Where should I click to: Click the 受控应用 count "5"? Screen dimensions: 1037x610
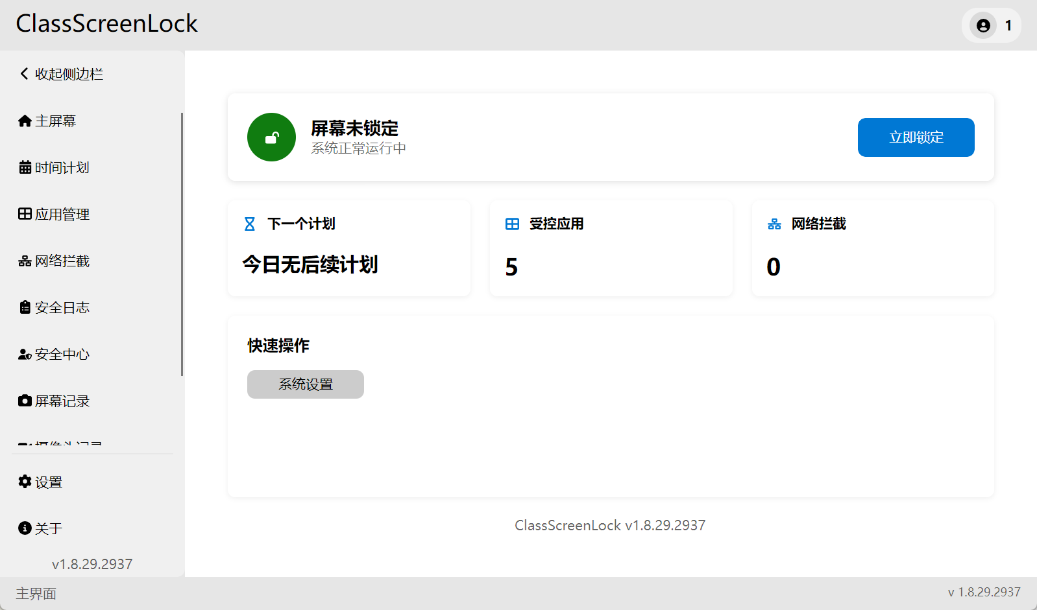(511, 267)
